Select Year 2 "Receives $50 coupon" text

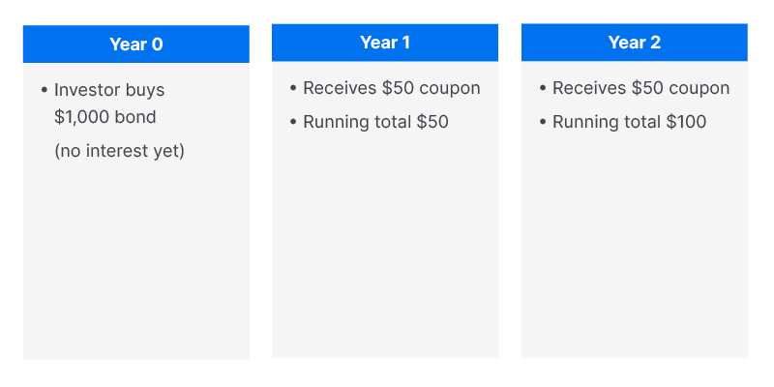click(x=640, y=88)
